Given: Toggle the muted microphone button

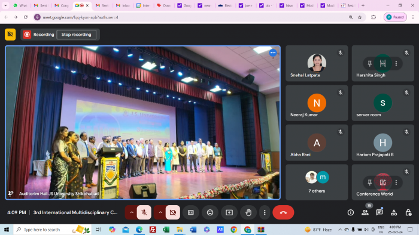Looking at the screenshot, I should pos(144,212).
